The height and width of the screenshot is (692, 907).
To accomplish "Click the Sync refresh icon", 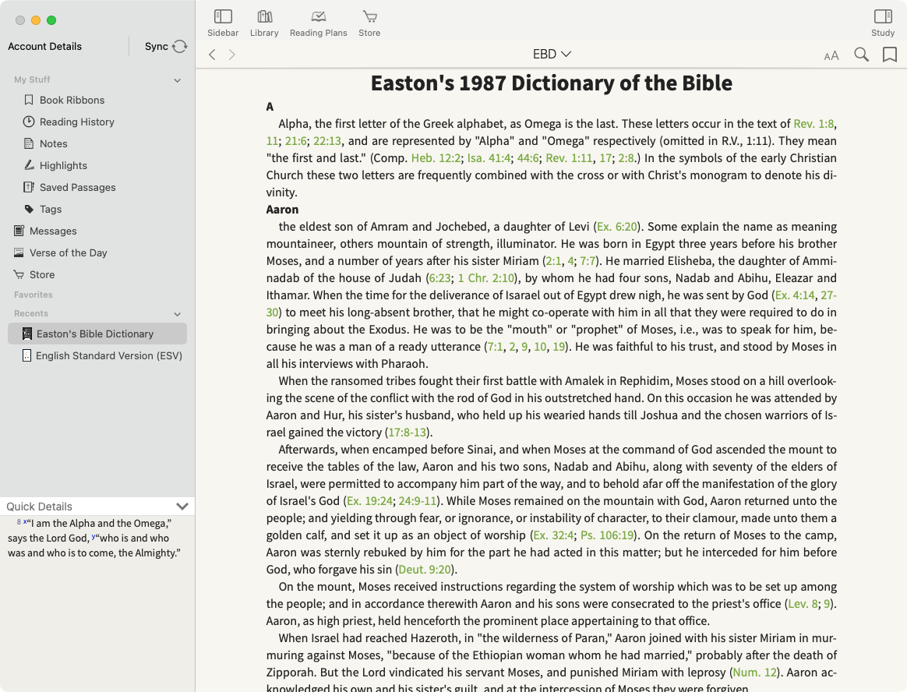I will pos(180,46).
